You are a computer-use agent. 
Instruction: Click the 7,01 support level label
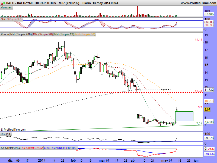click(x=199, y=124)
